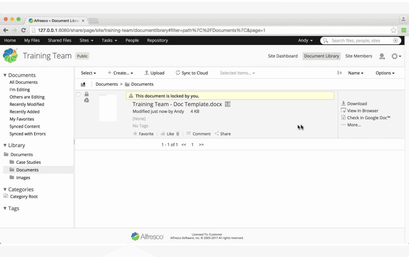The height and width of the screenshot is (257, 409).
Task: Collapse the Categories section
Action: (x=5, y=189)
